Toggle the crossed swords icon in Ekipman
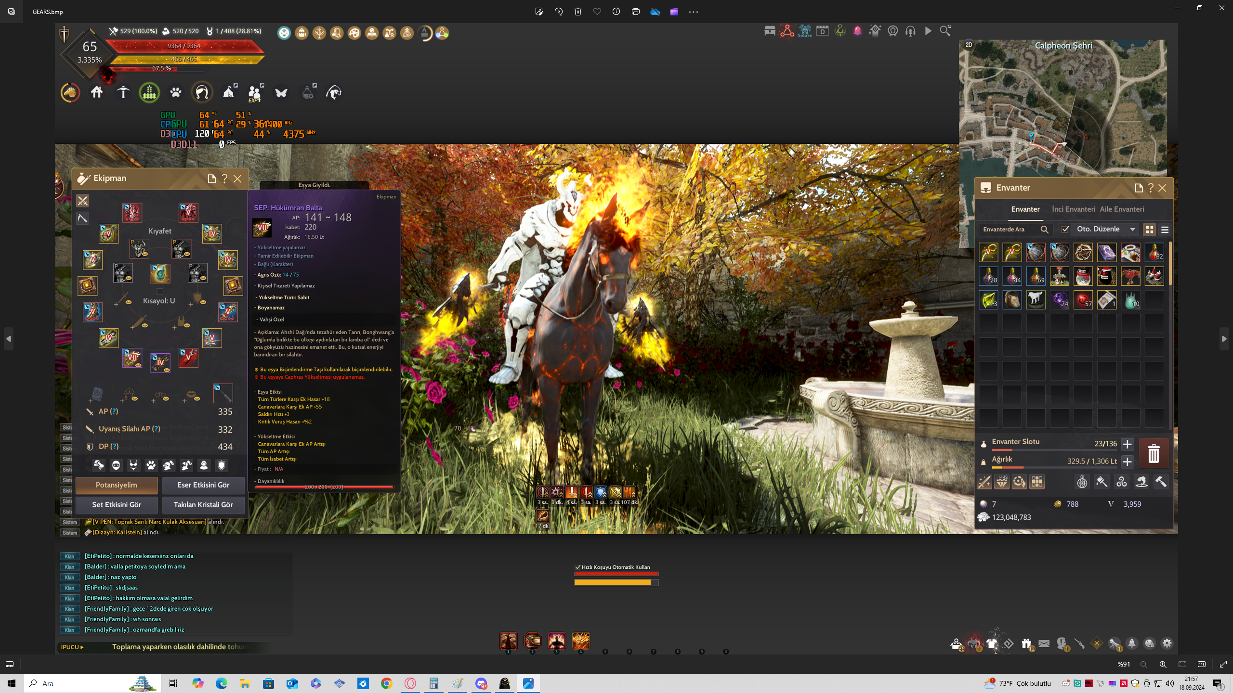 pos(83,201)
